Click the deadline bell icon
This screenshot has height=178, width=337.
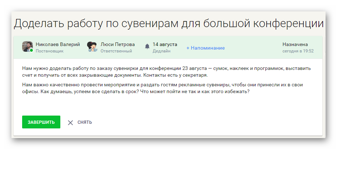coord(147,47)
